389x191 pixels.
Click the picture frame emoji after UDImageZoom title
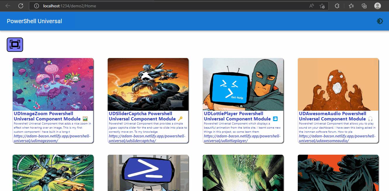coord(85,119)
